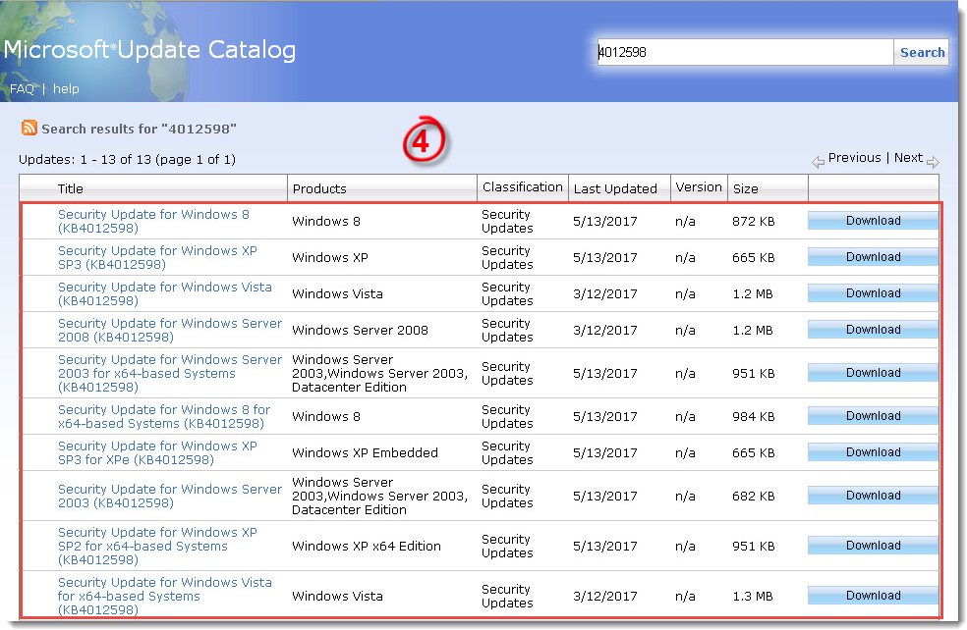Open Security Update for Windows XP SP3 (KB4012598)

tap(157, 257)
